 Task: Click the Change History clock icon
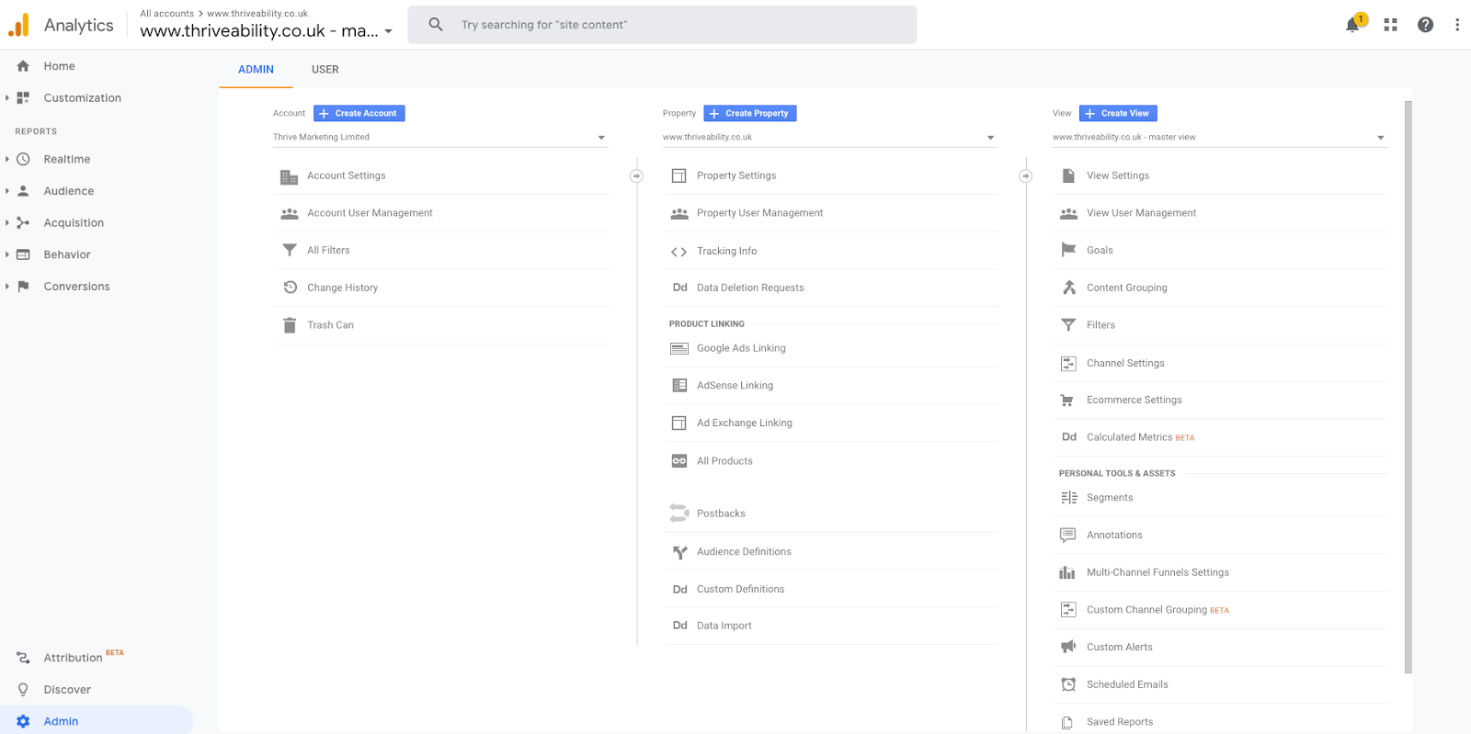pos(290,288)
